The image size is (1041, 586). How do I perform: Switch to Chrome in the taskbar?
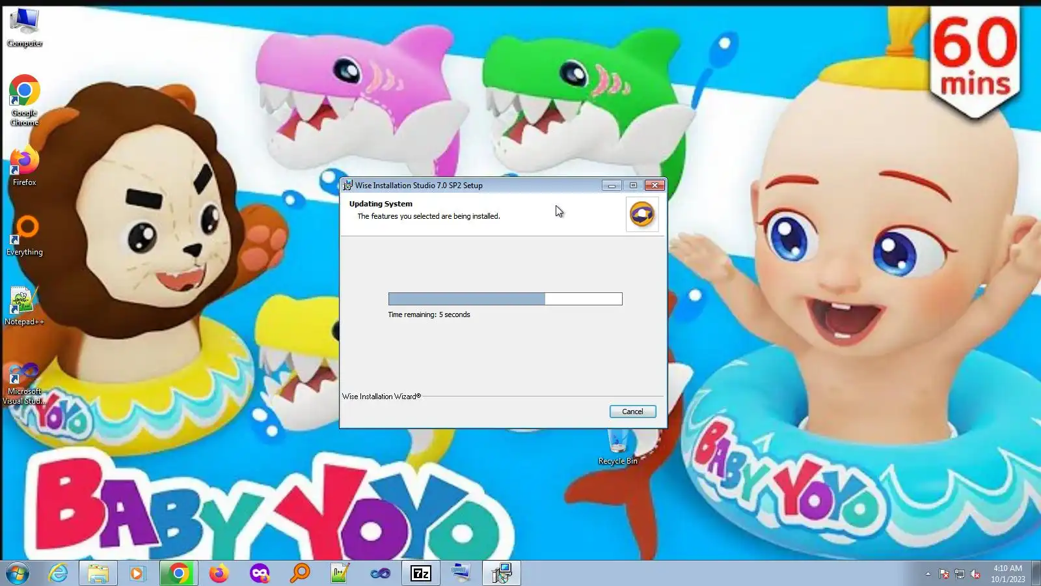[x=178, y=574]
